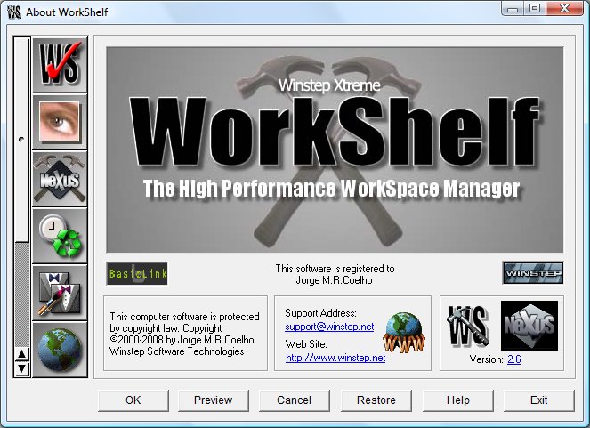
Task: Click the black NeXuS logo near version
Action: 529,325
